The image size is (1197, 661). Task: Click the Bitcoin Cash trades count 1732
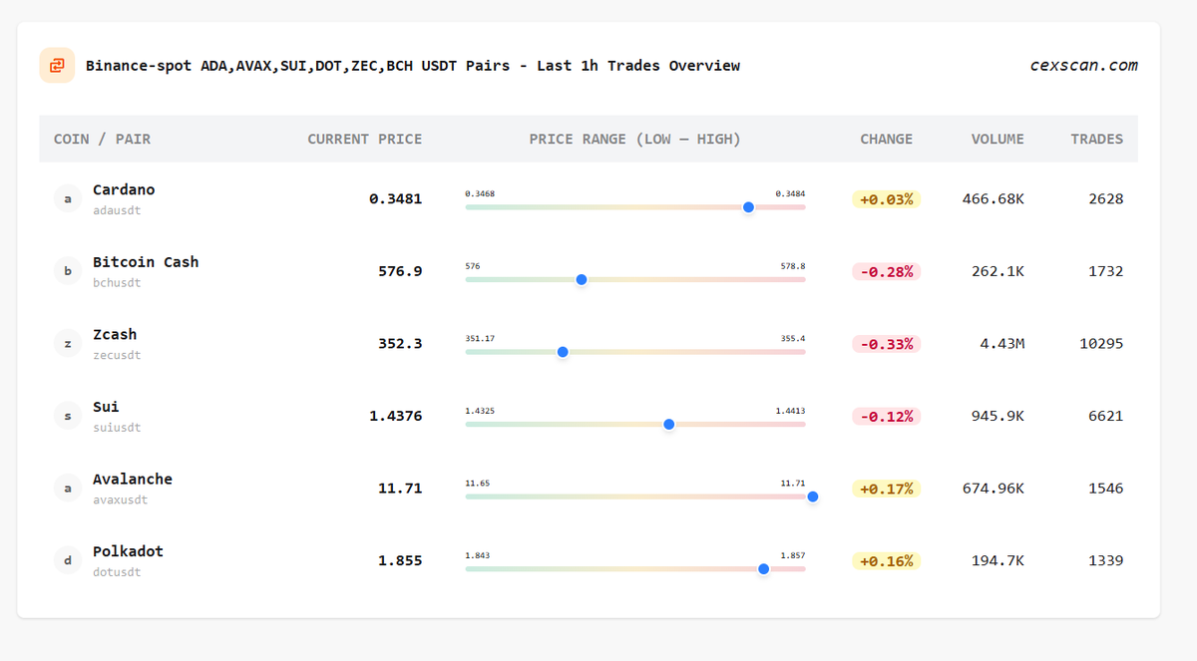(1106, 271)
